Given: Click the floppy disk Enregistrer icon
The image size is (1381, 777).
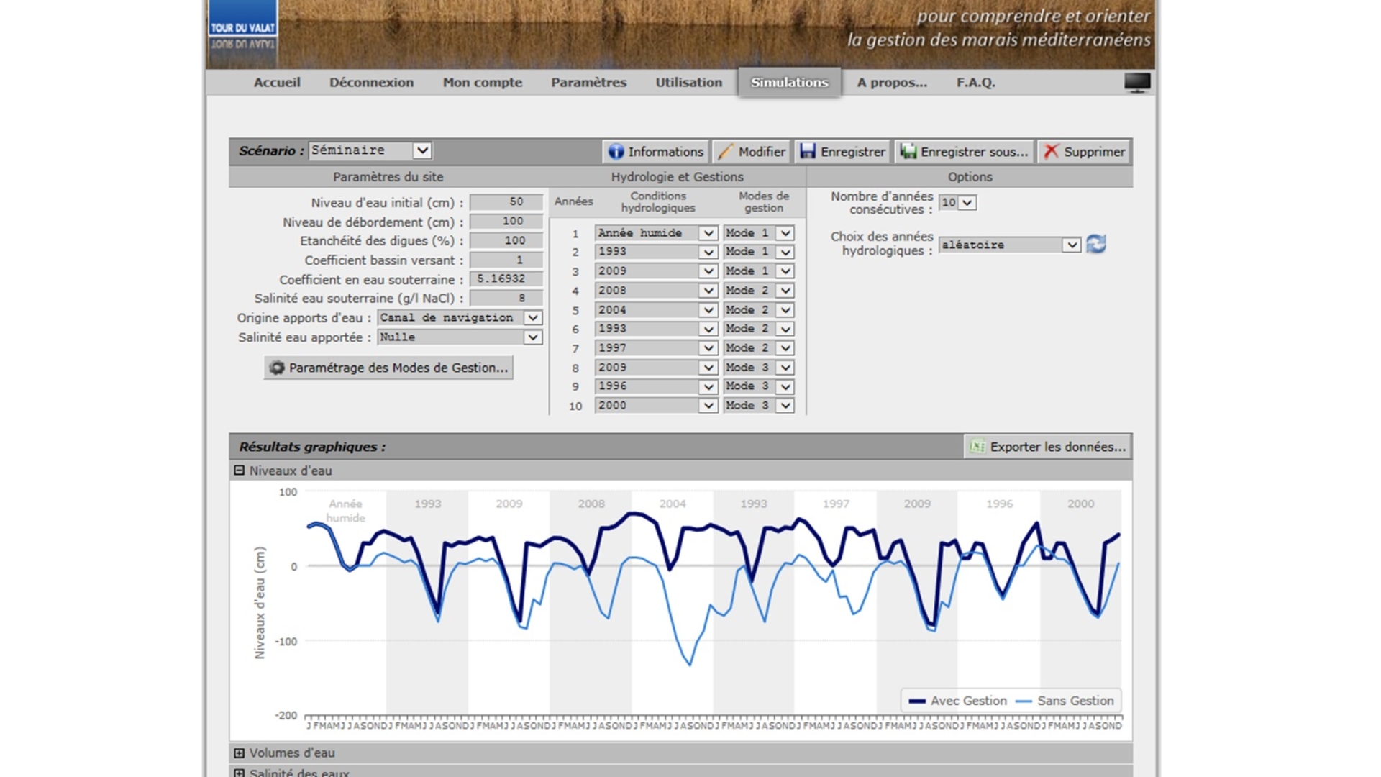Looking at the screenshot, I should tap(808, 151).
